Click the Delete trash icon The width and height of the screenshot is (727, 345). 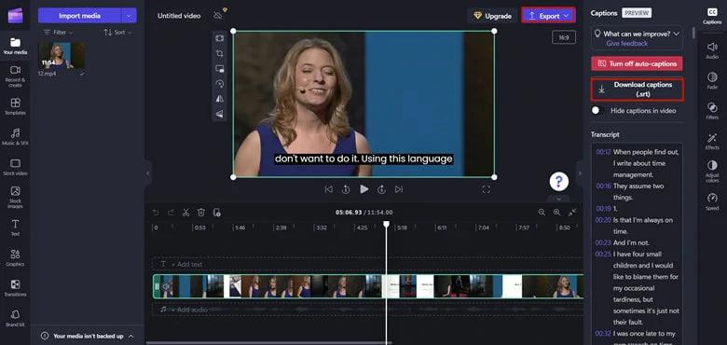pos(201,213)
